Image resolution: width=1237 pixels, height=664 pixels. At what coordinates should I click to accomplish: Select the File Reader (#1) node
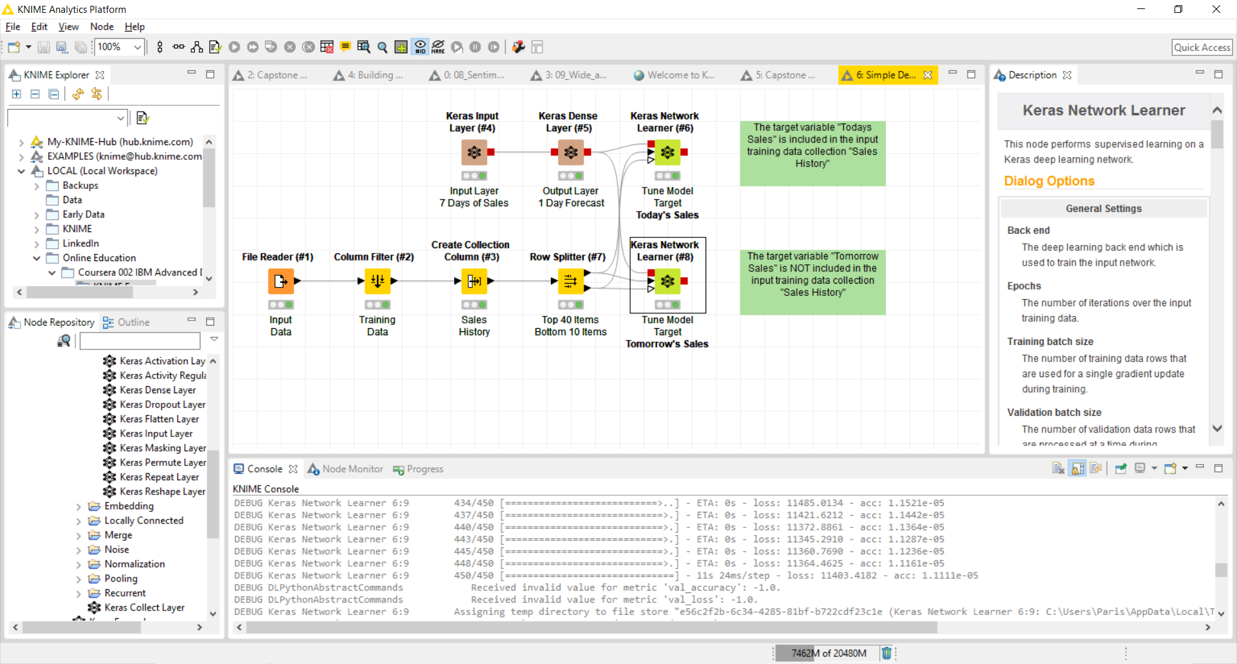click(x=281, y=280)
